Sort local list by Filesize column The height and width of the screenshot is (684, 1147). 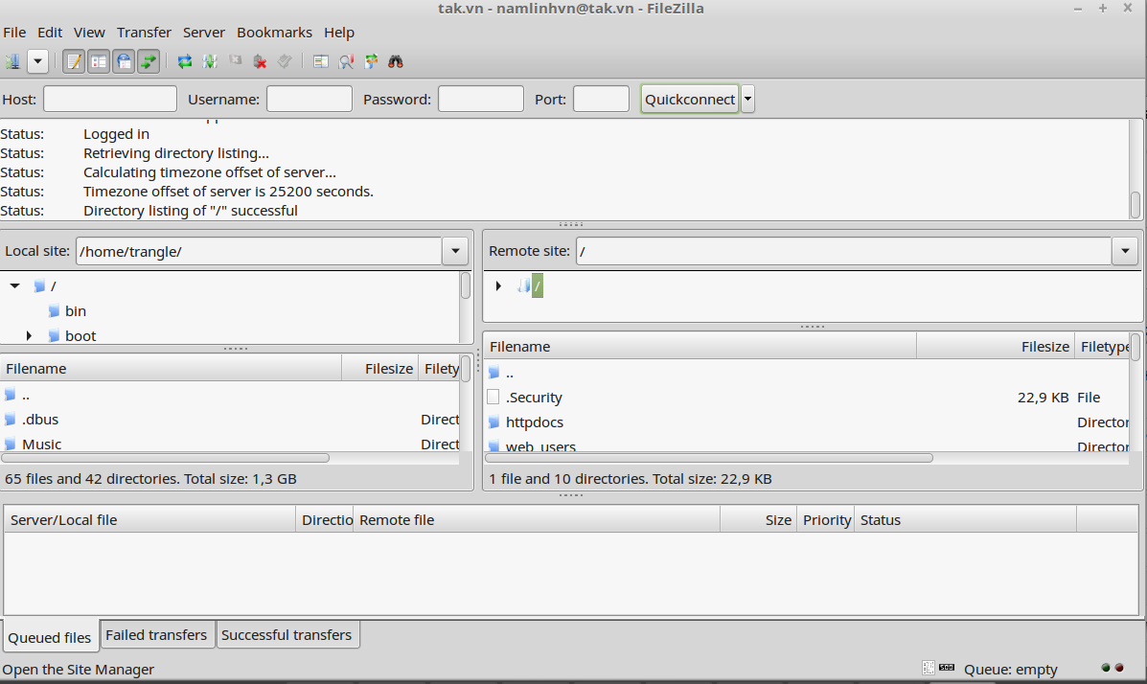380,368
